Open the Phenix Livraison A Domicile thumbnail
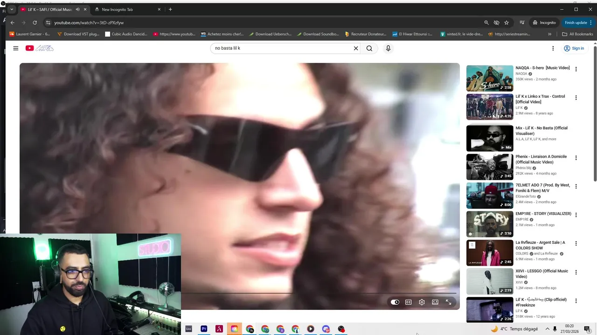The width and height of the screenshot is (597, 335). click(490, 167)
